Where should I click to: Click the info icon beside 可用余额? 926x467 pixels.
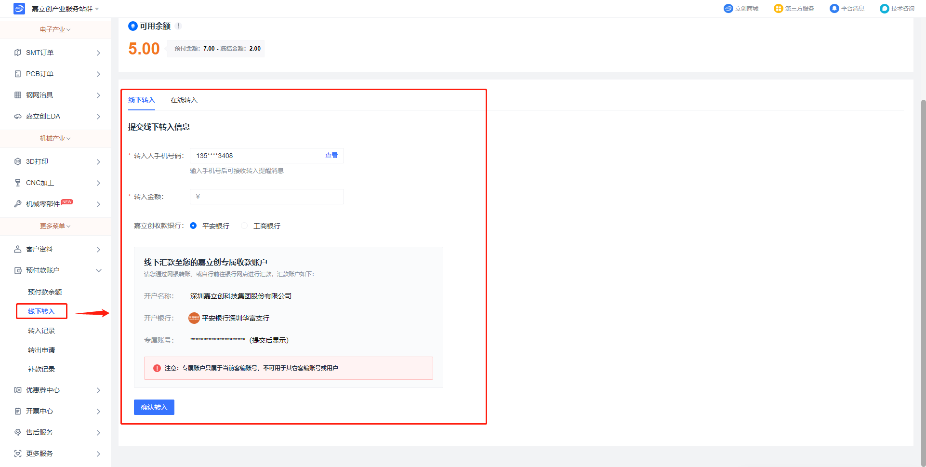click(x=178, y=26)
